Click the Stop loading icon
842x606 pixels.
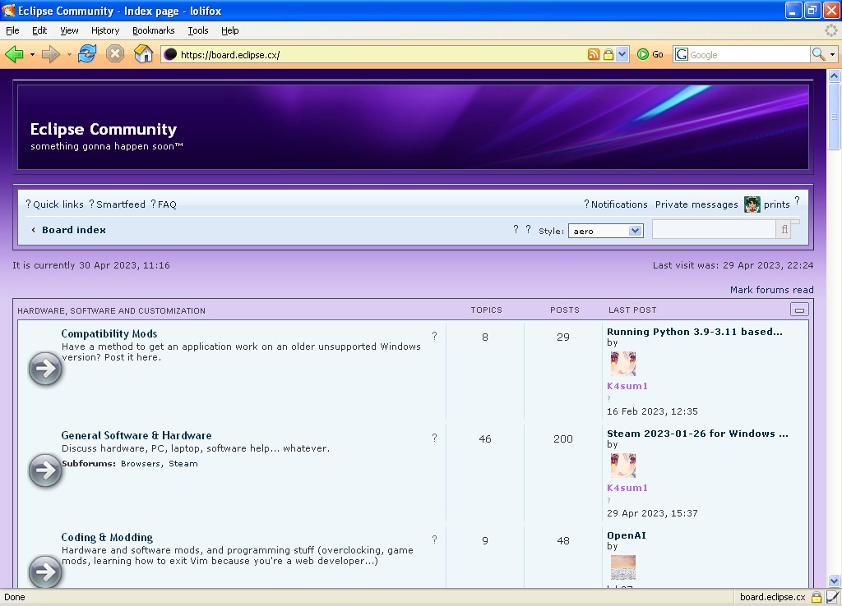click(115, 54)
